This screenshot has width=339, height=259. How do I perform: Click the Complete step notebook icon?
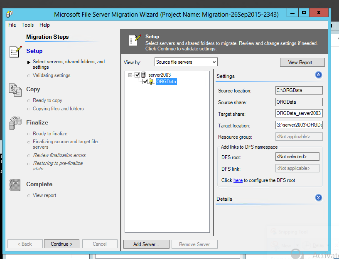click(x=15, y=185)
